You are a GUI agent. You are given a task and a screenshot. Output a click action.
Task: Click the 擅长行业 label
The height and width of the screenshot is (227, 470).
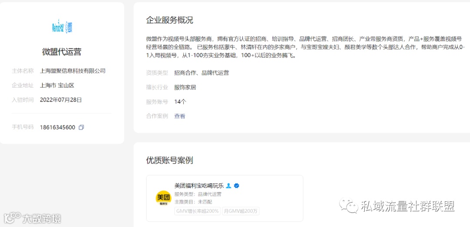(x=157, y=87)
